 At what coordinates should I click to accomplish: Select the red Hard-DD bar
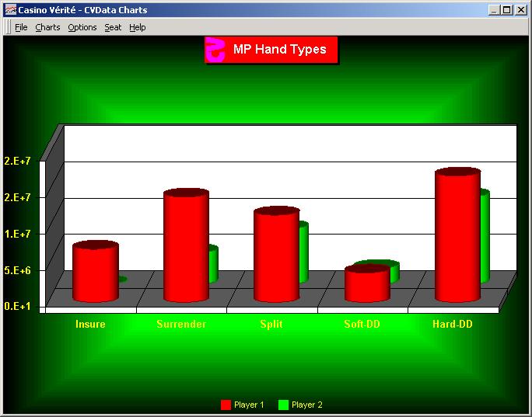(457, 236)
